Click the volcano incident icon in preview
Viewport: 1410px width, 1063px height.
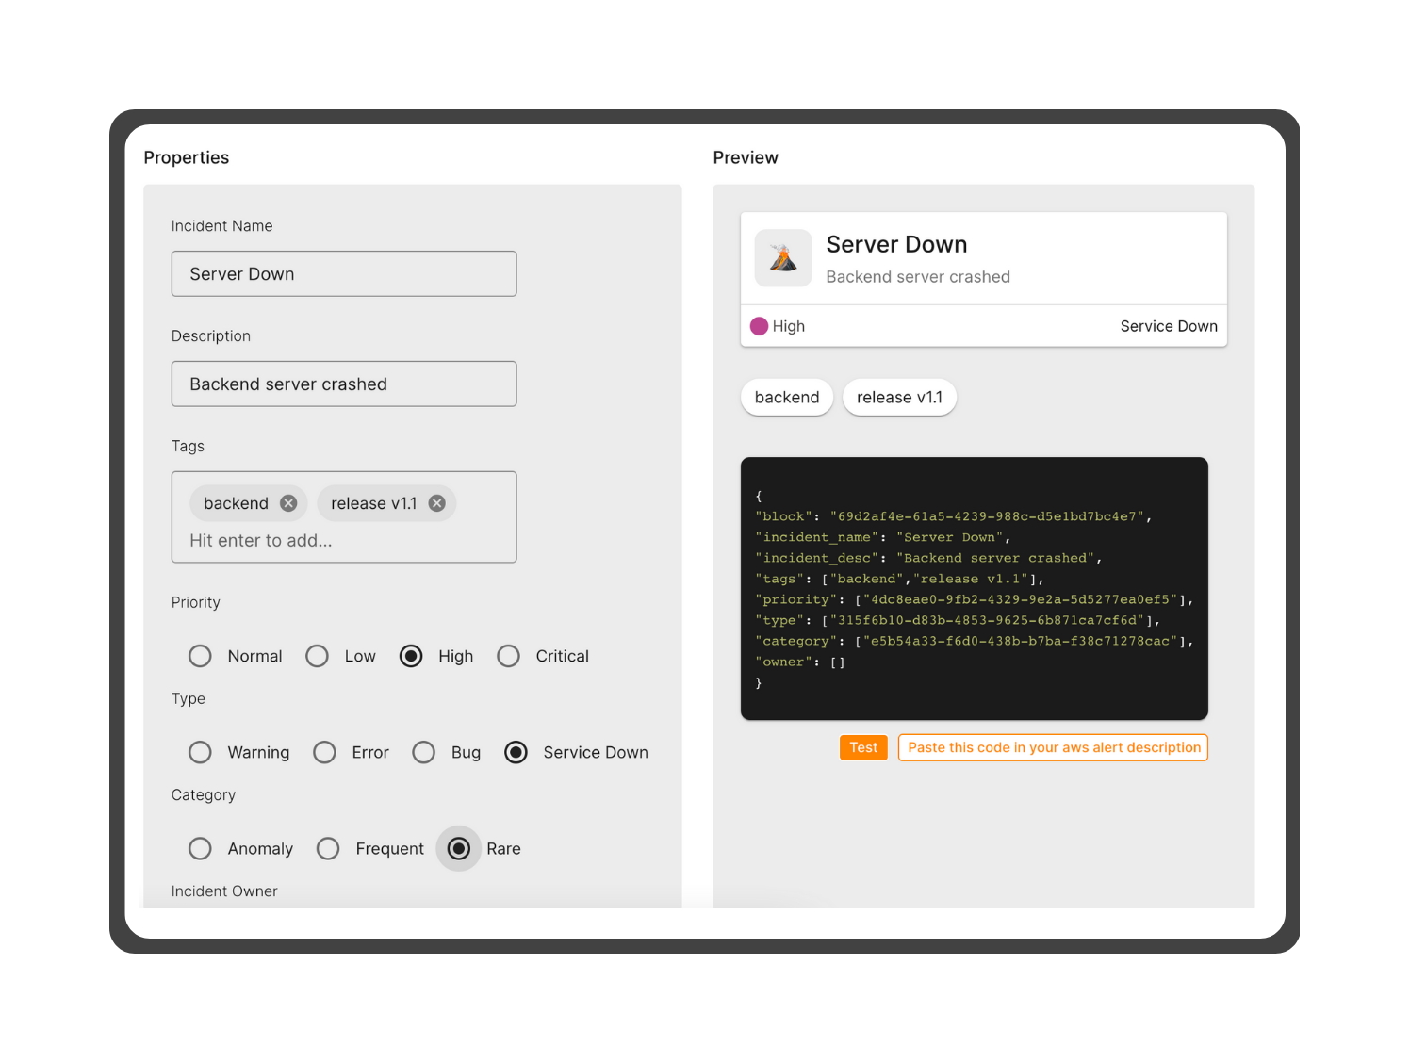click(783, 258)
